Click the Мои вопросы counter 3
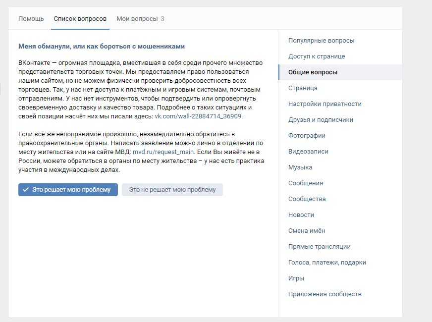432x322 pixels. click(162, 19)
